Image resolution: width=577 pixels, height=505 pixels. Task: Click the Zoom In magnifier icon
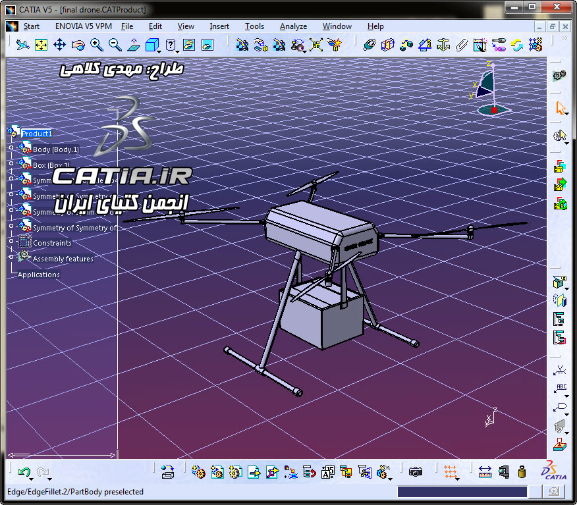96,45
